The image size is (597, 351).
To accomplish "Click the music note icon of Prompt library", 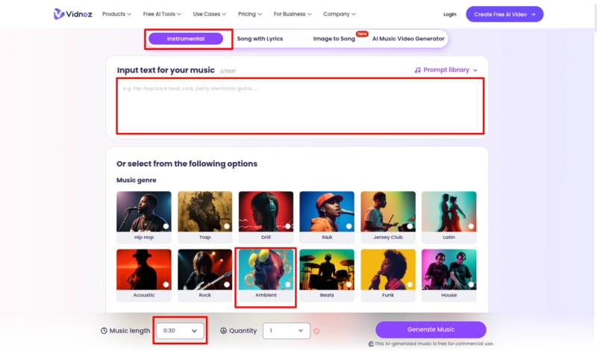I will click(418, 70).
